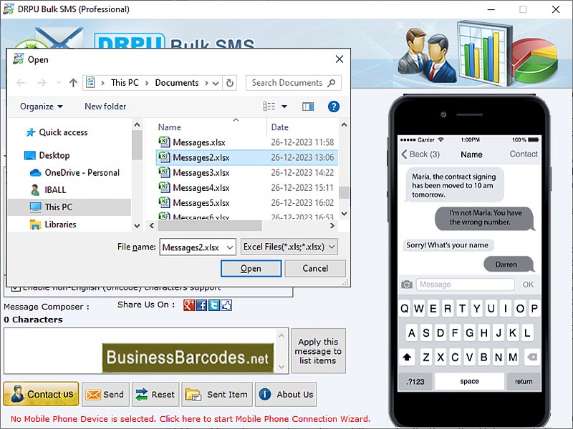The width and height of the screenshot is (573, 429).
Task: Click the search magnifier icon
Action: [x=332, y=83]
